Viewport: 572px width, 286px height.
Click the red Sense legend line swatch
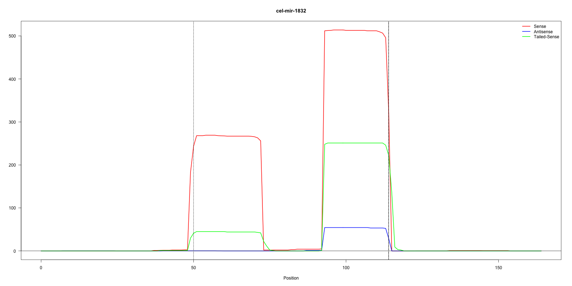point(526,26)
